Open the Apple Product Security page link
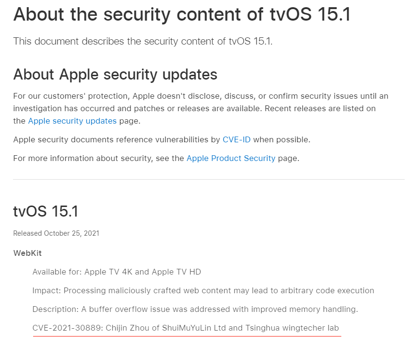 click(x=231, y=158)
